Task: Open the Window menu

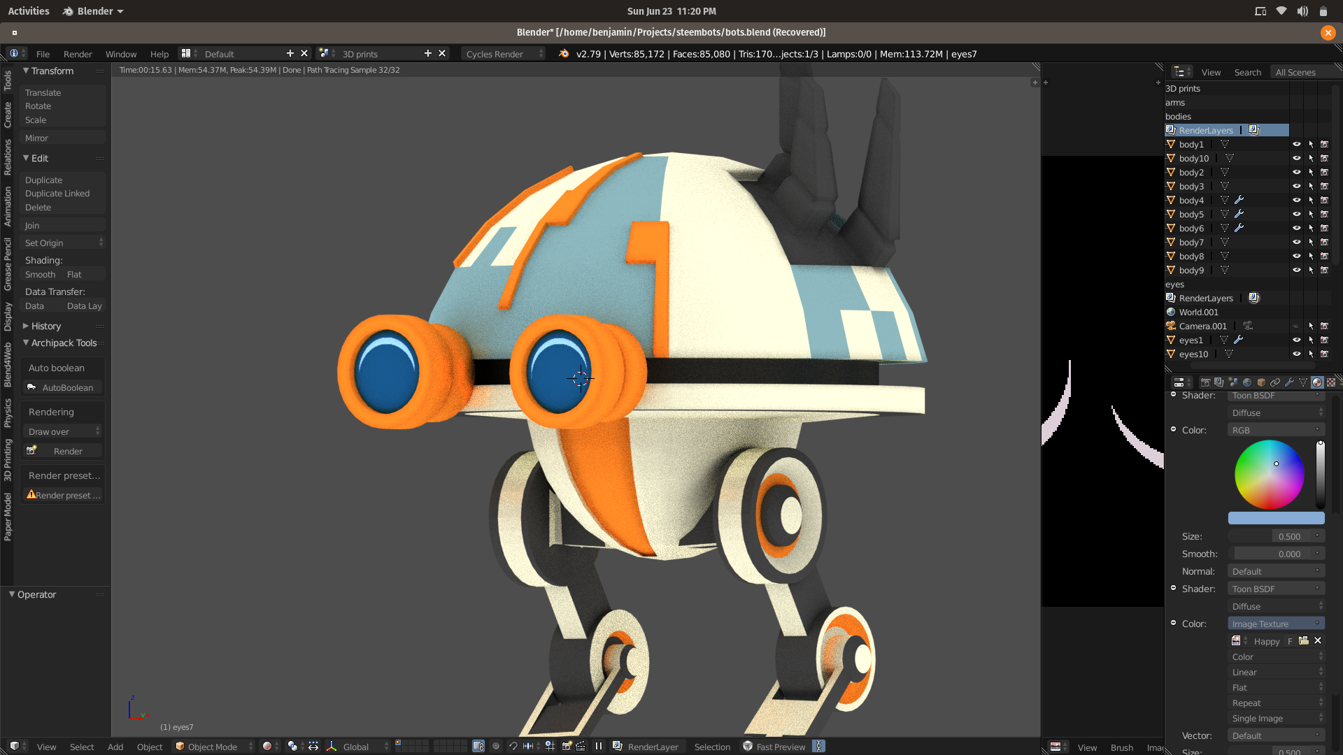Action: click(121, 54)
